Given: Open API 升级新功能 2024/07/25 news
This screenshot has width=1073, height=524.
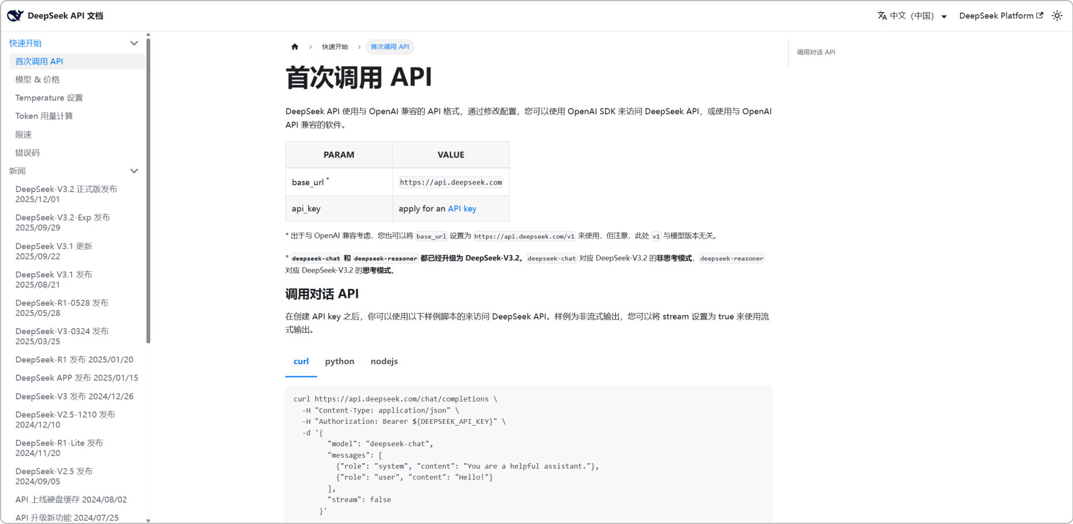Looking at the screenshot, I should pos(67,518).
